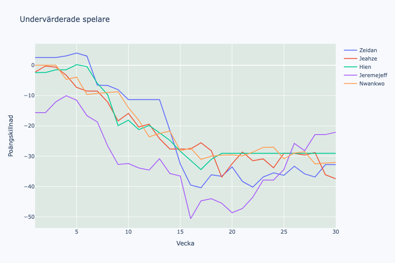Click the Zeidan line peak at week 5
This screenshot has width=395, height=263.
coord(76,53)
